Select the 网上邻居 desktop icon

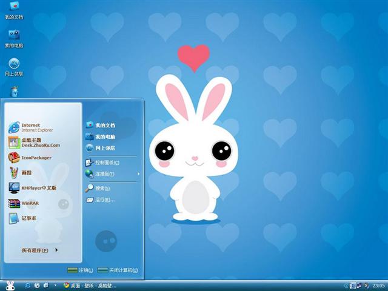[14, 65]
